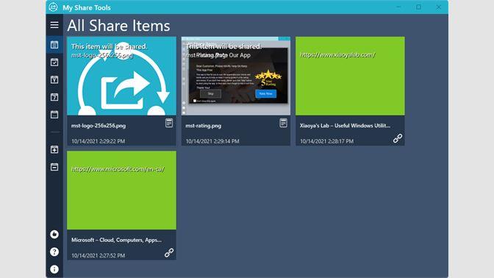Image resolution: width=494 pixels, height=278 pixels.
Task: Click the All Share Items heading
Action: coord(118,26)
